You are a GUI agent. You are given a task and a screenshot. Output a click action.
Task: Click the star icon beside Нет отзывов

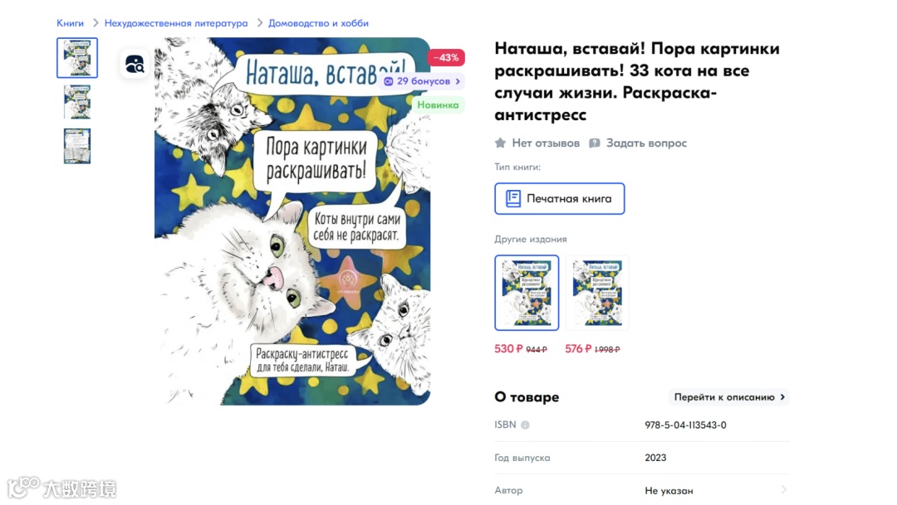500,143
